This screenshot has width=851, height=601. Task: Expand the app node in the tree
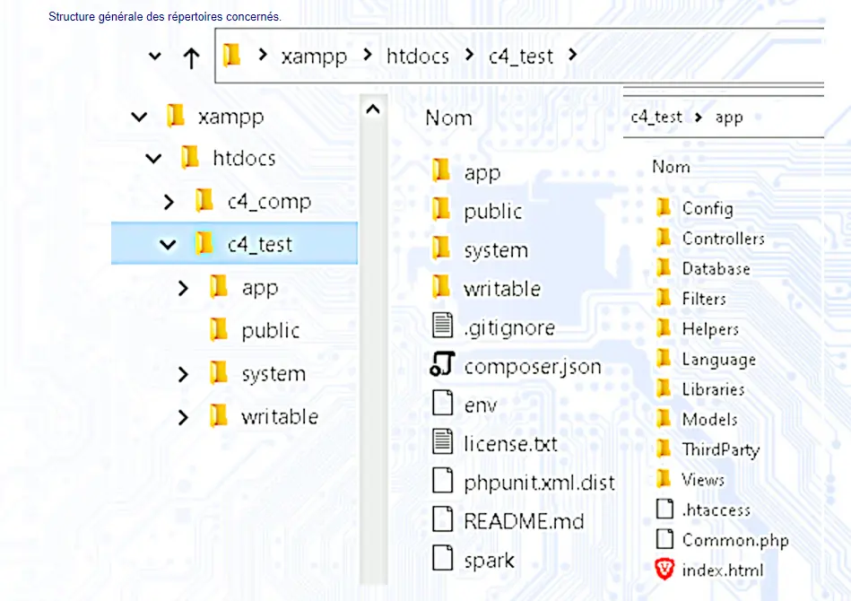click(184, 288)
